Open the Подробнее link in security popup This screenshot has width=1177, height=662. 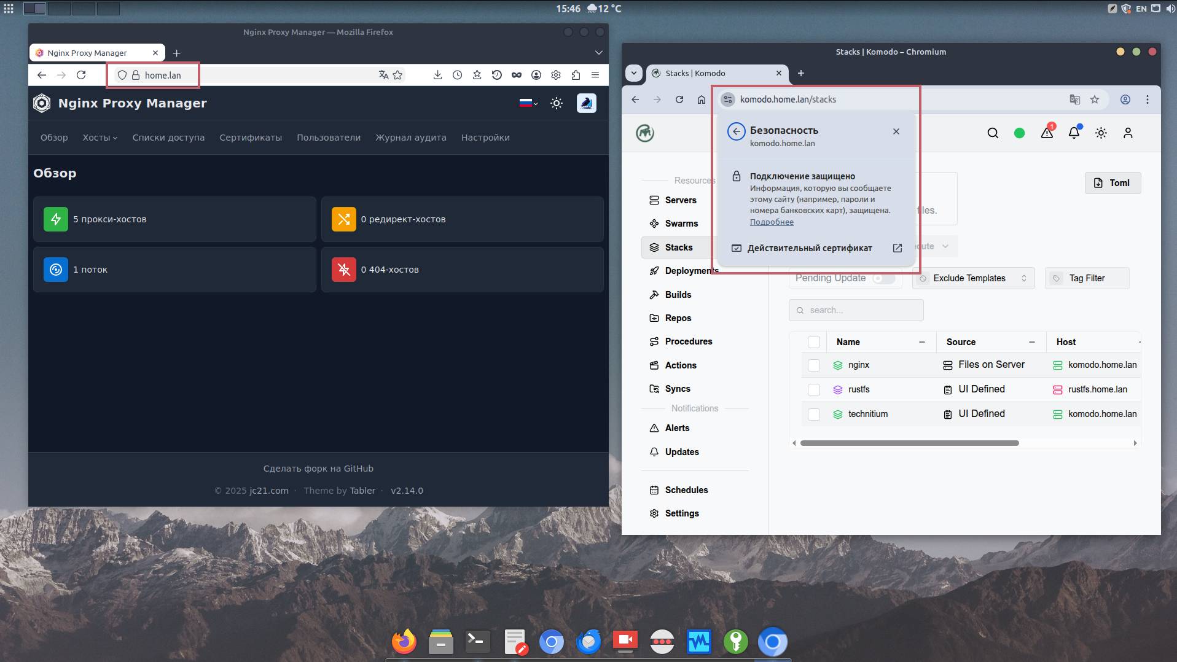pyautogui.click(x=771, y=222)
